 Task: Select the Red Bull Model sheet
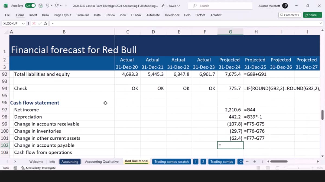click(136, 161)
